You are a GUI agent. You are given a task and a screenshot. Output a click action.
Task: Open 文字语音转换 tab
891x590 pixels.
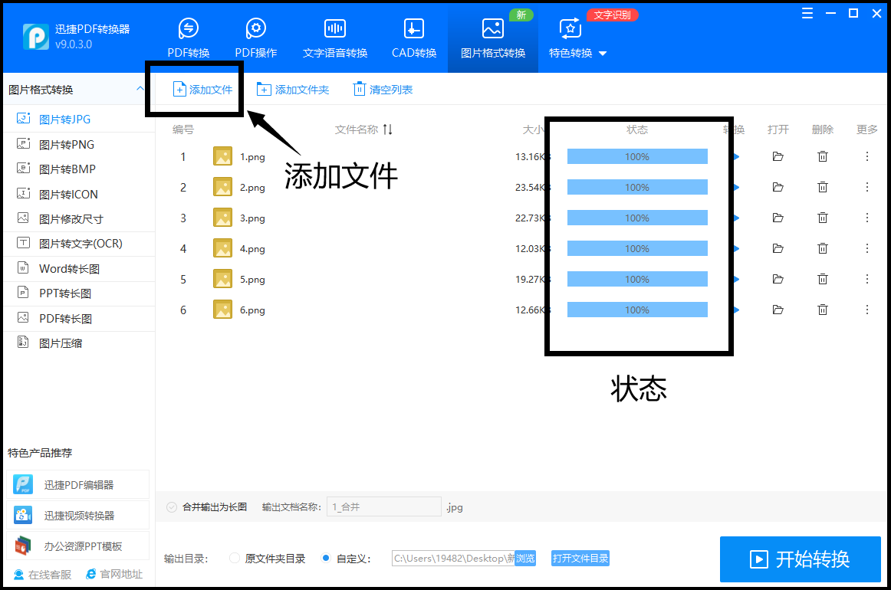334,38
